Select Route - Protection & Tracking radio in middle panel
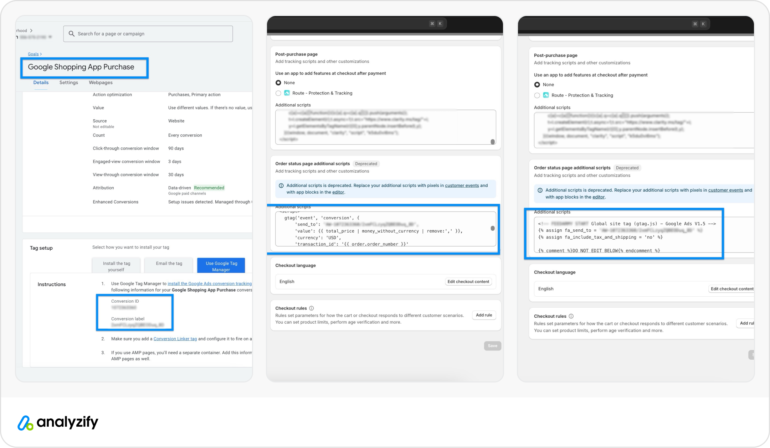 pos(278,93)
